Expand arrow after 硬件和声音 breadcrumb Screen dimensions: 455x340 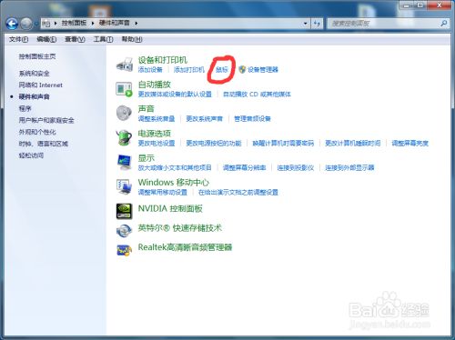click(x=136, y=23)
